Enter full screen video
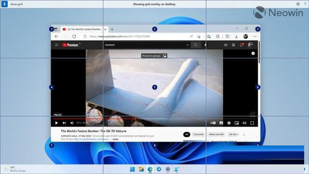Viewport: 309px width, 174px height. point(252,123)
